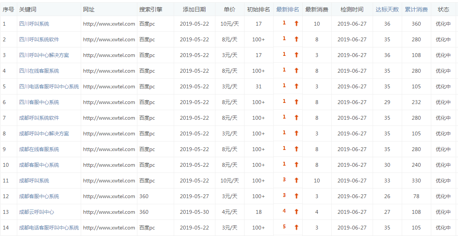
Task: Click the rank arrow in row number 10
Action: 296,164
